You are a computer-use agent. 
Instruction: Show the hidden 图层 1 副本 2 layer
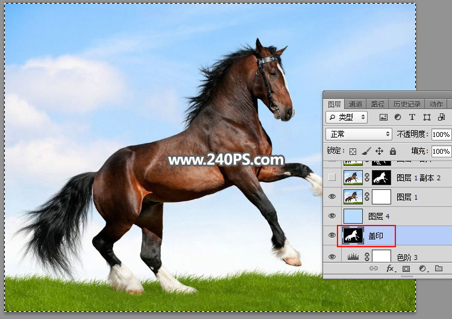pyautogui.click(x=332, y=177)
